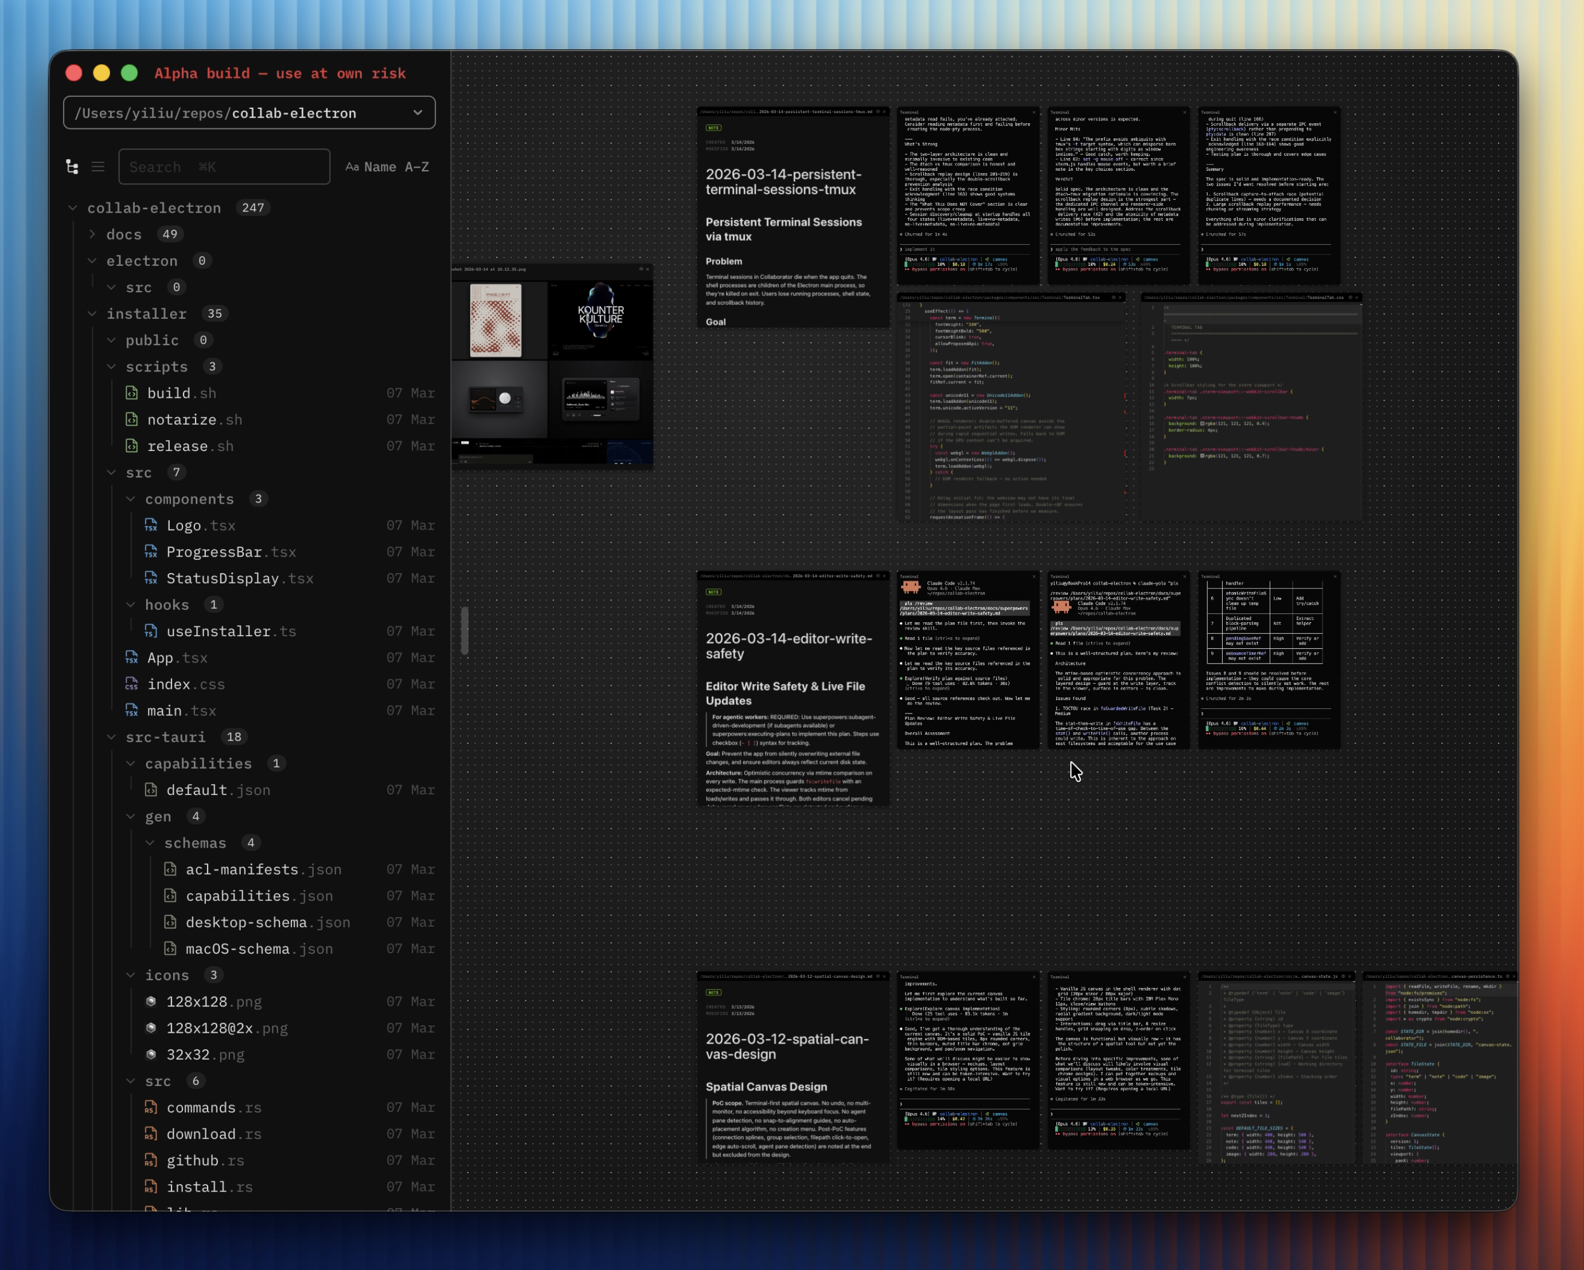Click the index.css file icon
Viewport: 1584px width, 1270px height.
point(131,684)
